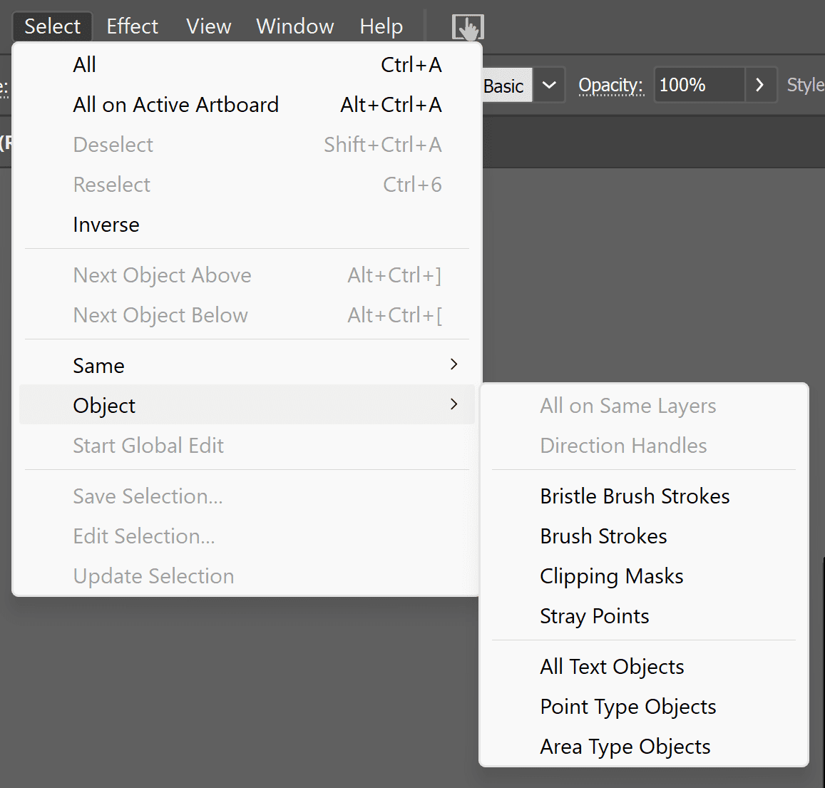Select Stray Points
The height and width of the screenshot is (788, 825).
click(x=594, y=616)
